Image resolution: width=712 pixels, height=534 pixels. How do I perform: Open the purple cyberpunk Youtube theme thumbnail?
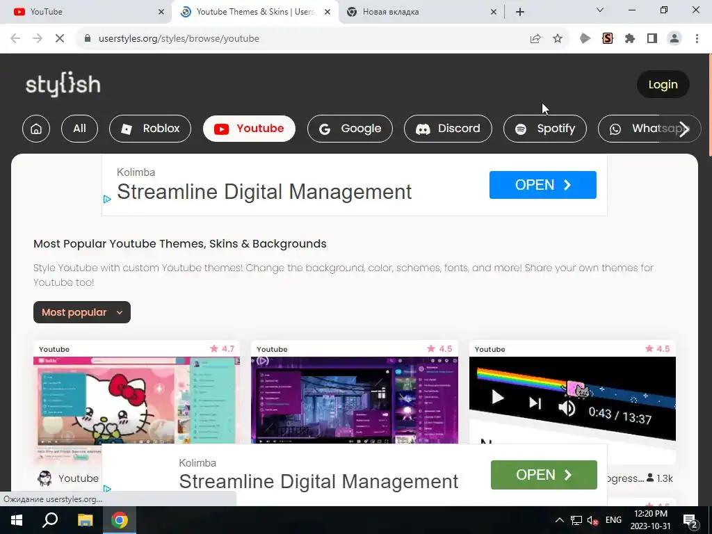point(354,400)
